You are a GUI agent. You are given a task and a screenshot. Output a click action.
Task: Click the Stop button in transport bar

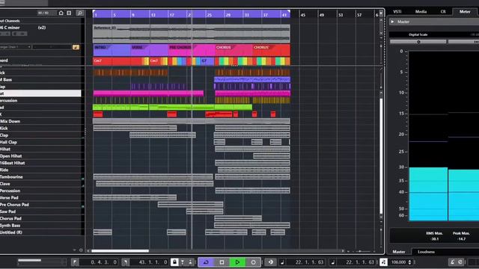[222, 262]
